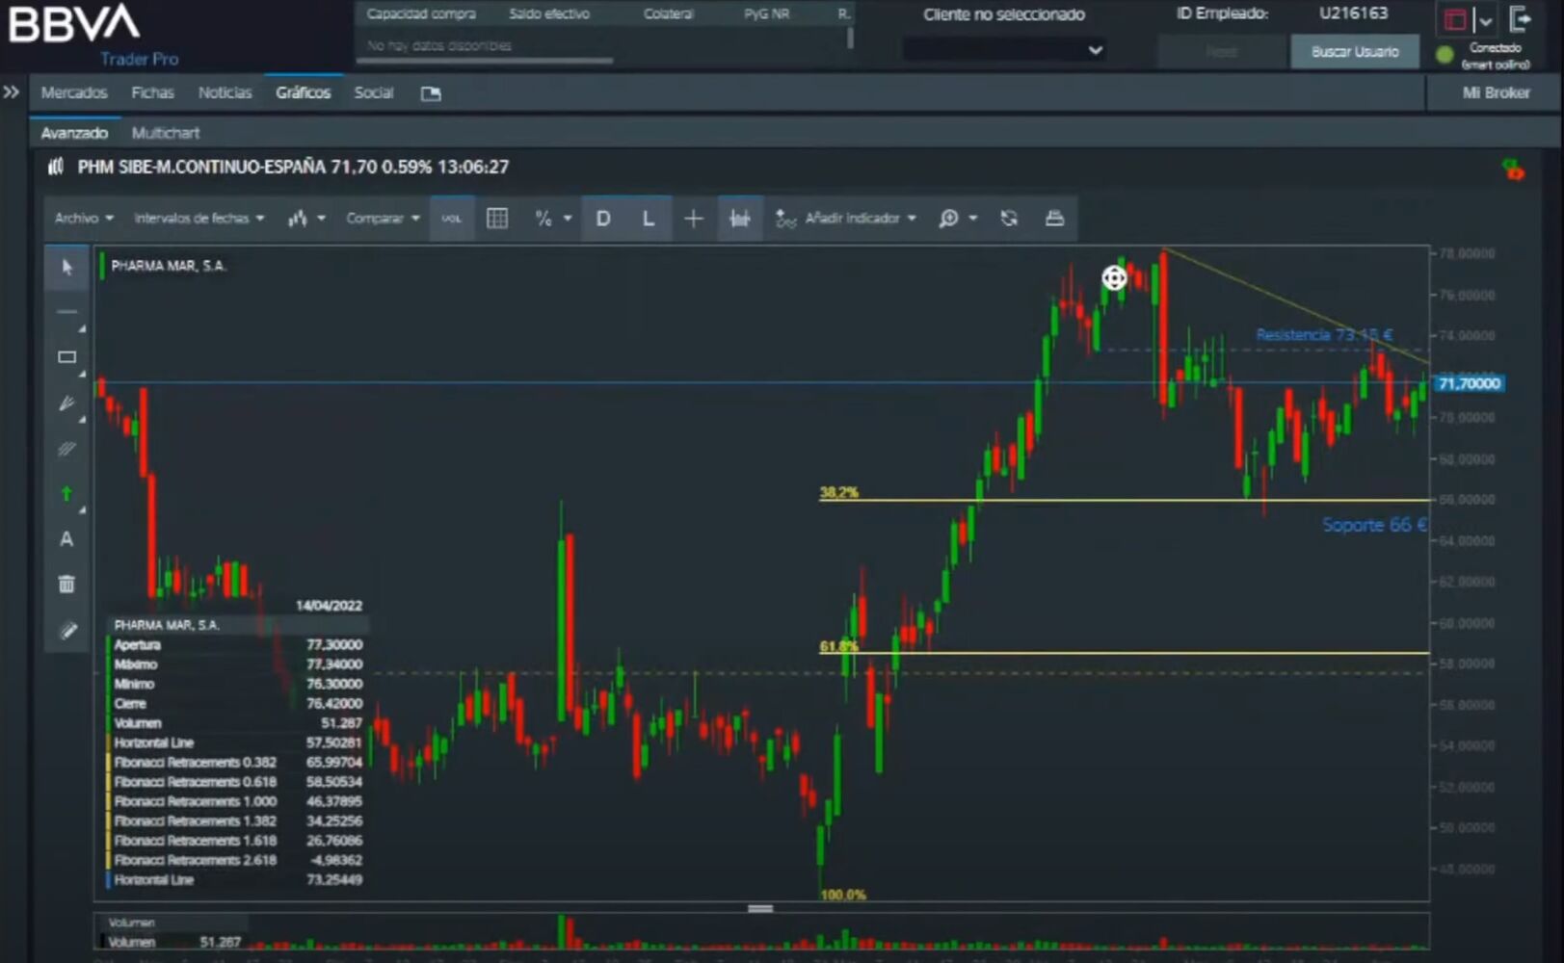Click the logout exit icon
Image resolution: width=1564 pixels, height=963 pixels.
[x=1520, y=18]
